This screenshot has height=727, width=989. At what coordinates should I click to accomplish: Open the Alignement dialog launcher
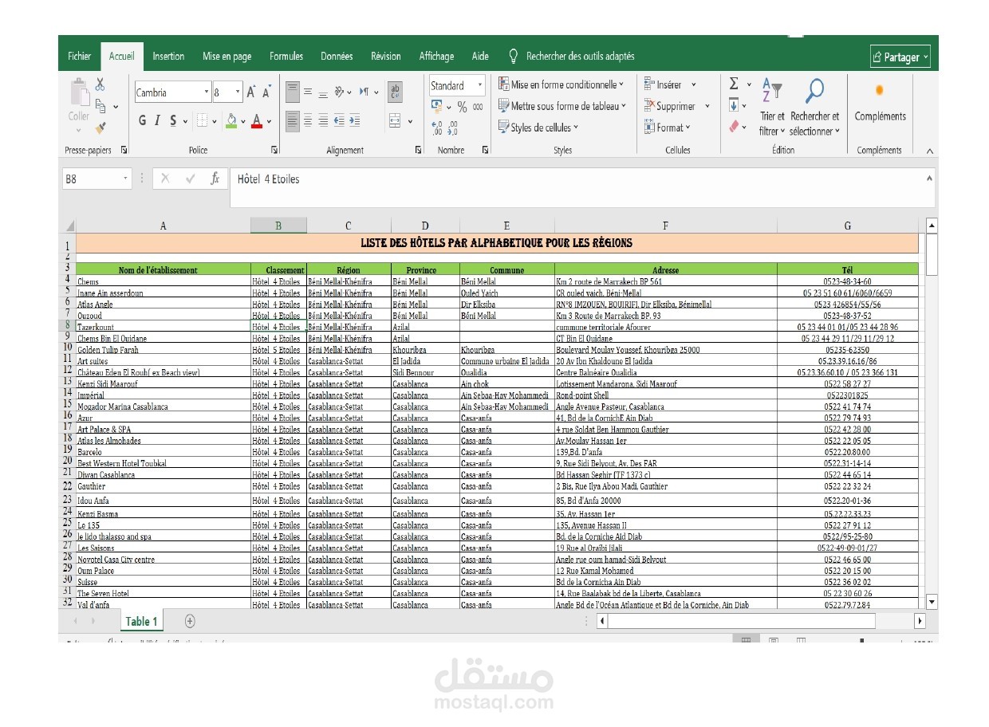point(419,150)
